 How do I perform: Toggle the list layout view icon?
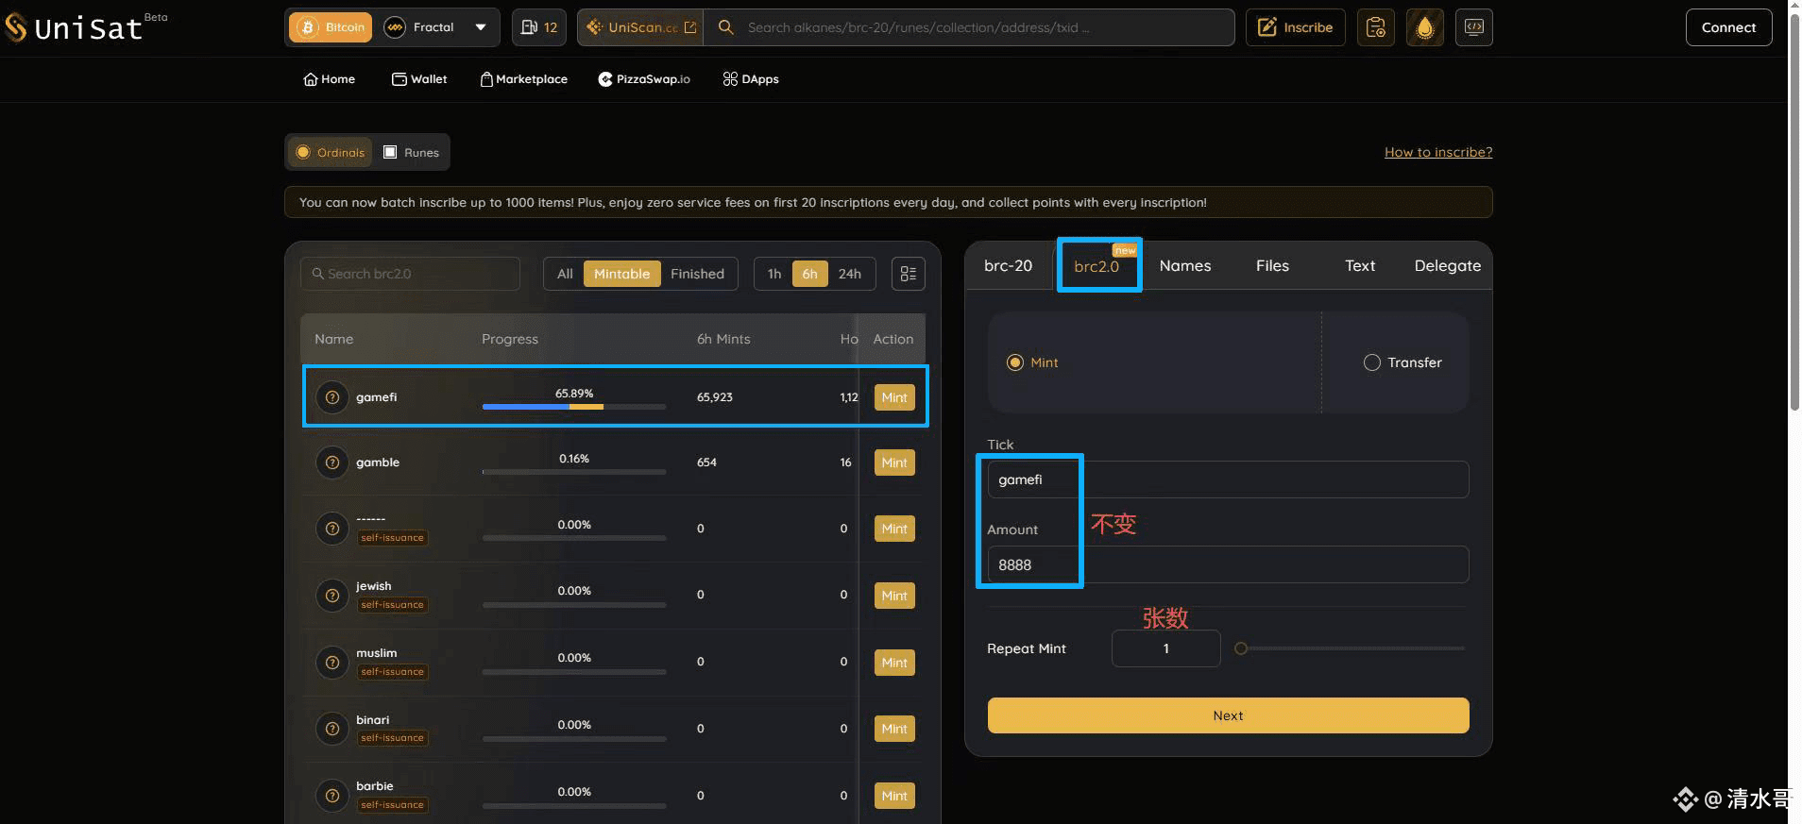[x=909, y=274]
